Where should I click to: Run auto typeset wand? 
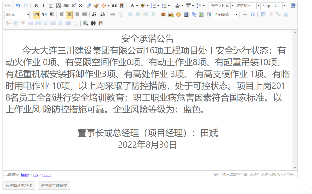pos(104,6)
